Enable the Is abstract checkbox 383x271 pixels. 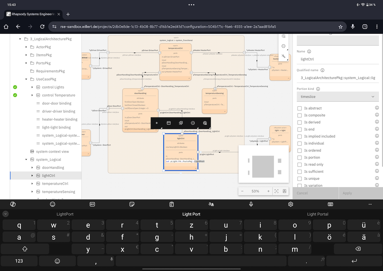[299, 108]
